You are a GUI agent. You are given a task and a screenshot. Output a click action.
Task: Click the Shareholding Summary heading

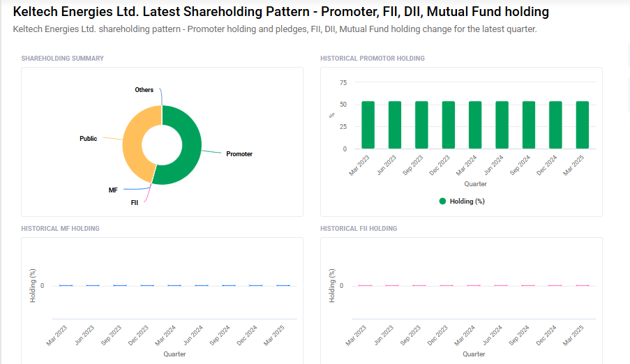click(x=62, y=59)
